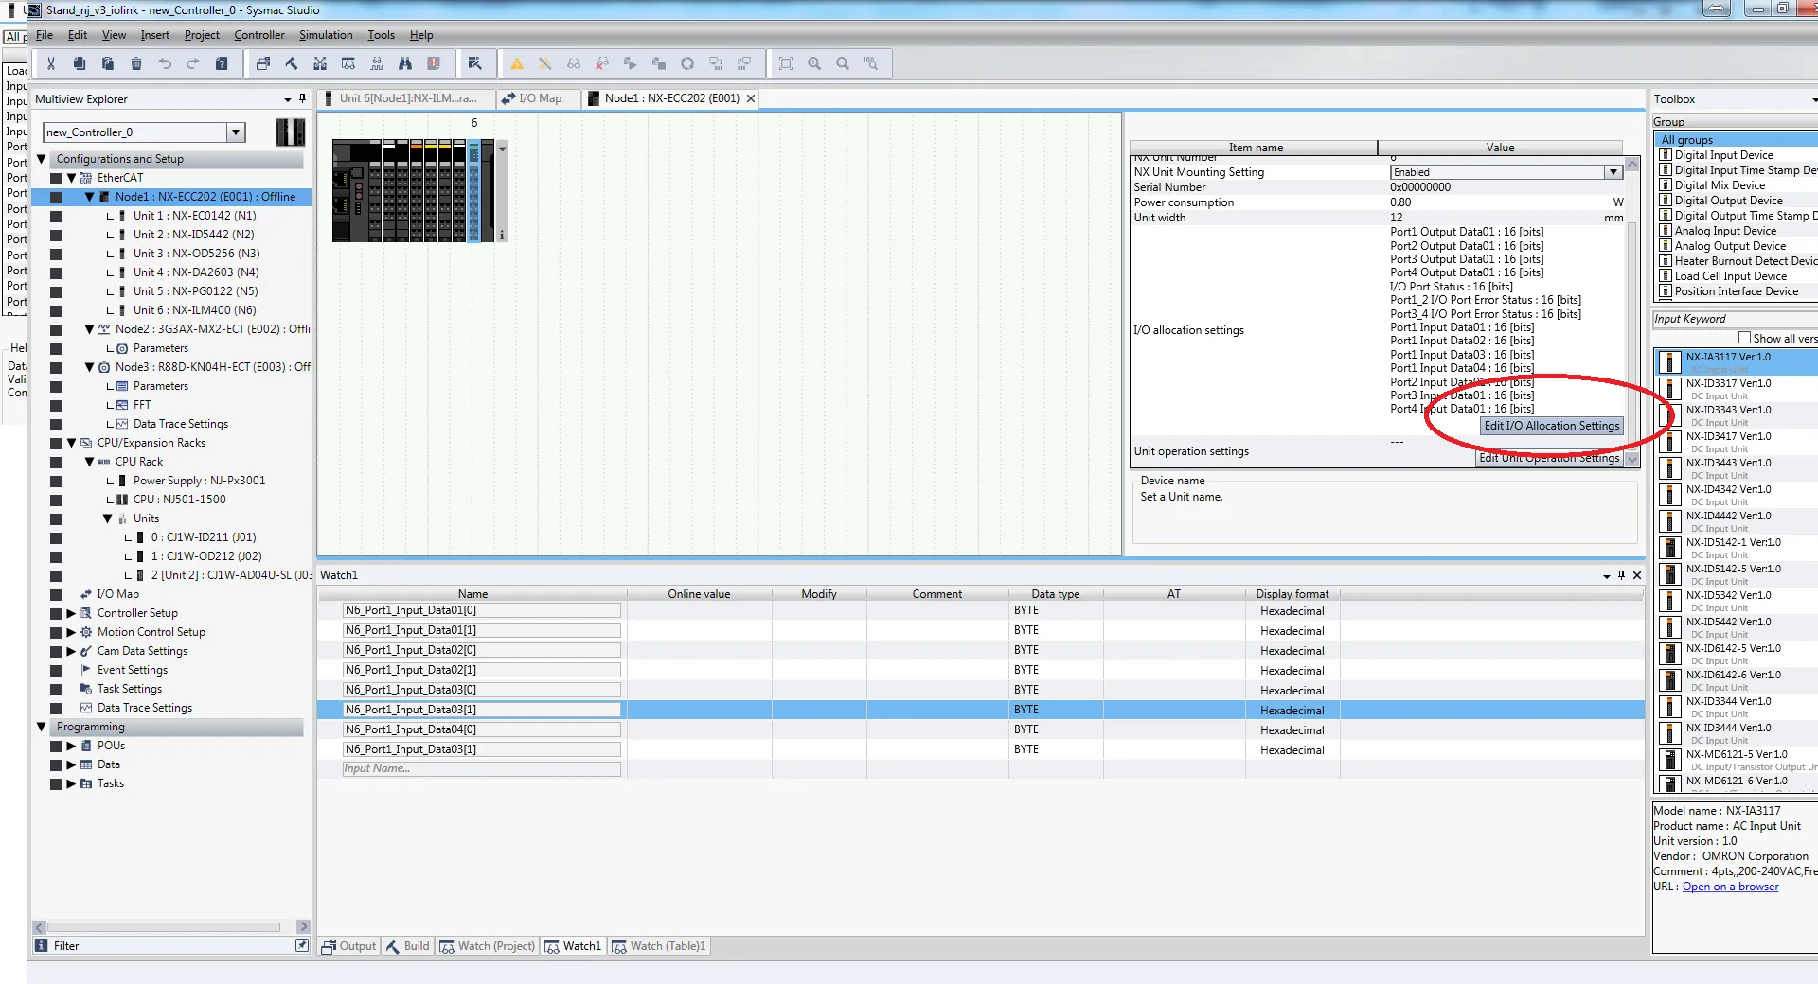Image resolution: width=1818 pixels, height=984 pixels.
Task: Open the Simulation menu
Action: pyautogui.click(x=325, y=35)
